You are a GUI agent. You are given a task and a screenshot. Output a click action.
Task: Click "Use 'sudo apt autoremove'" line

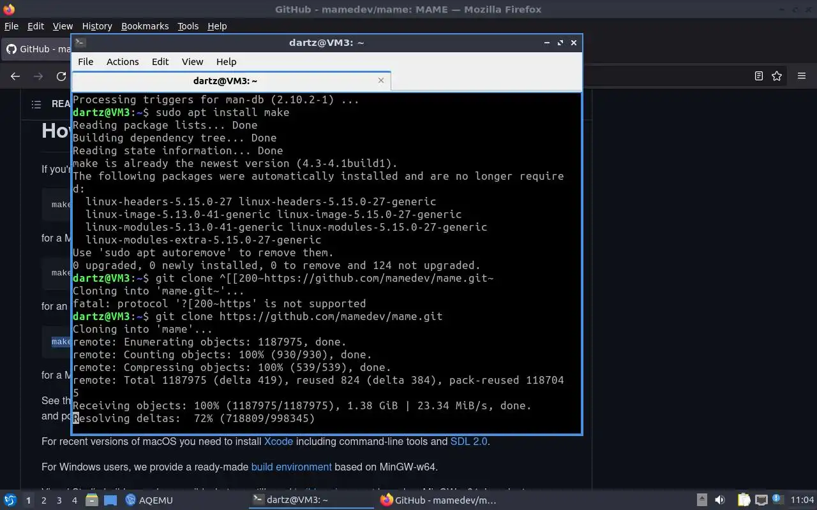point(203,252)
